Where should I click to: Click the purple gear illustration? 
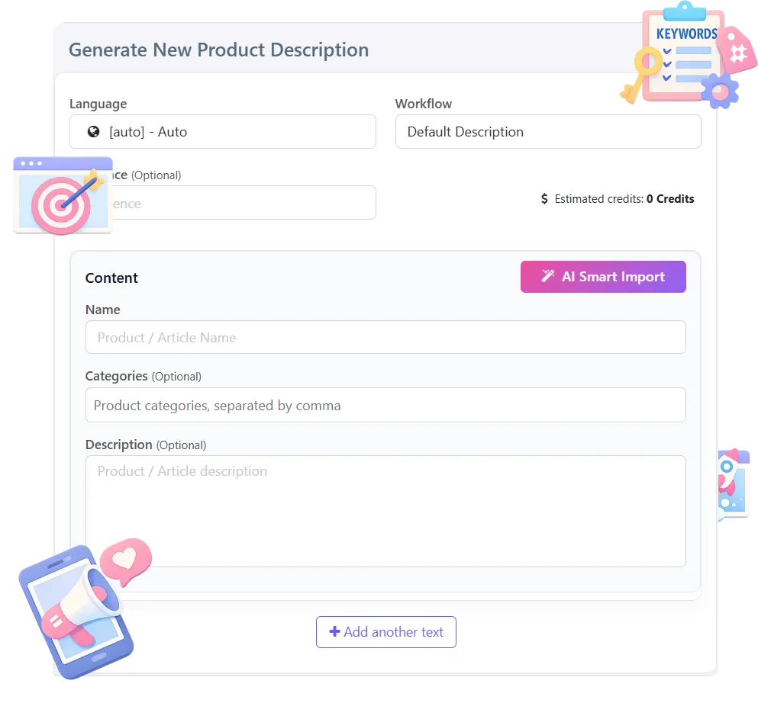pos(720,91)
